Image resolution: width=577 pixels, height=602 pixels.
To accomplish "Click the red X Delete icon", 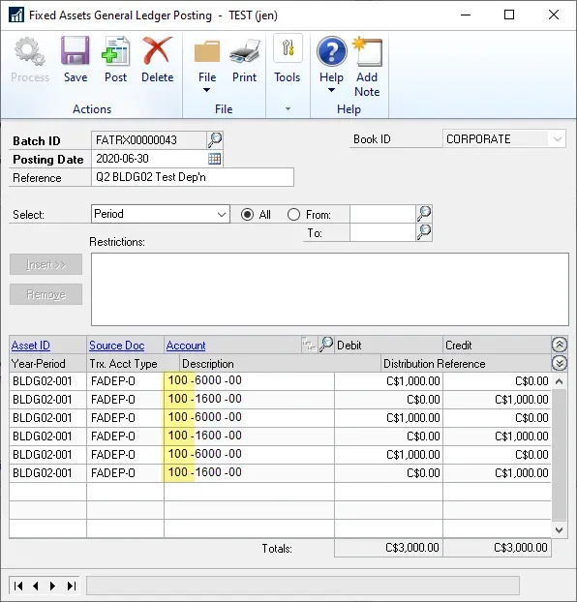I will tap(157, 50).
